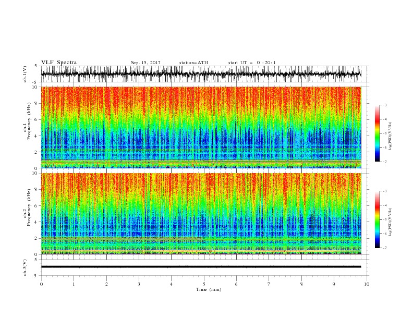The height and width of the screenshot is (319, 413).
Task: Click time axis tick label '10'
Action: [367, 284]
